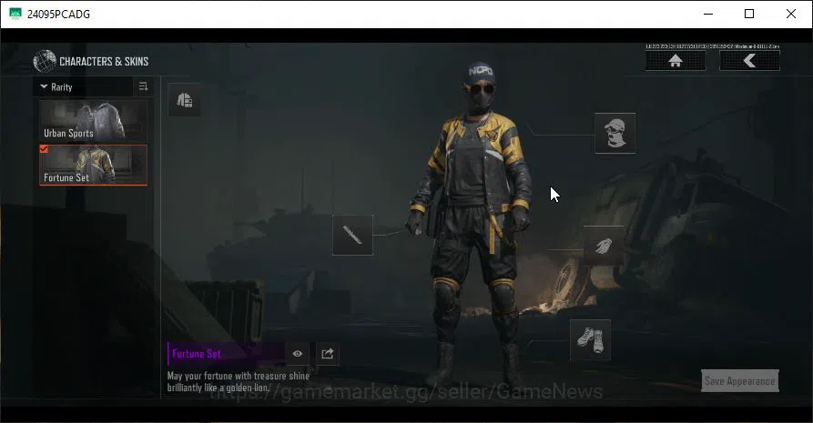Click the sort order icon

[144, 86]
